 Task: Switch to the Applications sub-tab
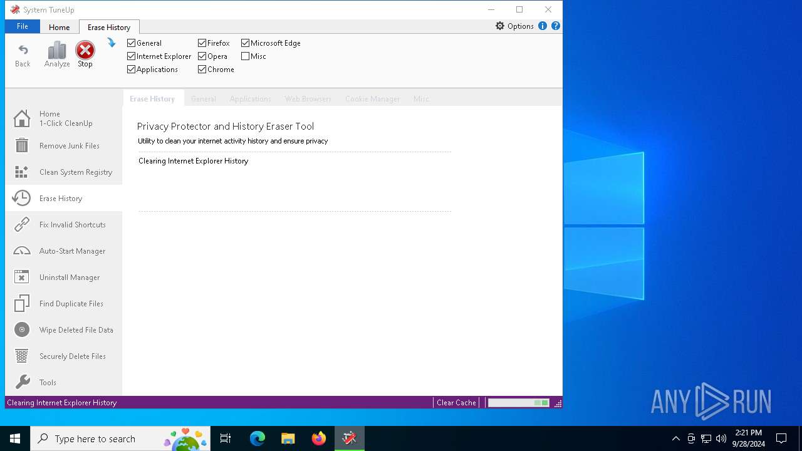[x=250, y=98]
